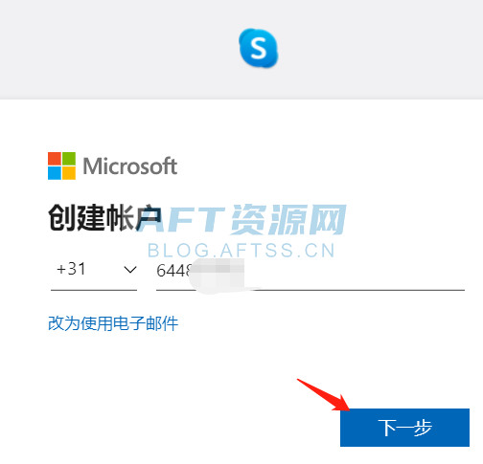Image resolution: width=483 pixels, height=464 pixels.
Task: Switch to email via 改为使用电子邮件 link
Action: point(113,323)
